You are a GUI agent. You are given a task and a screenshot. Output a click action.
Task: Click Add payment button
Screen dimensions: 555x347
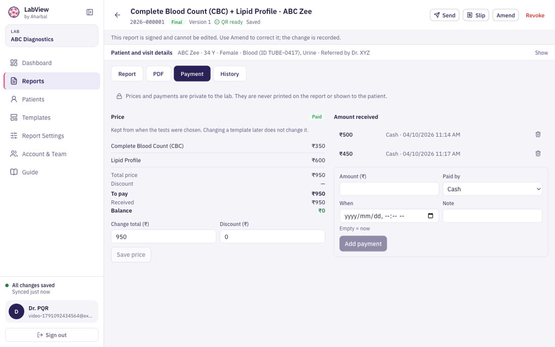click(x=363, y=244)
